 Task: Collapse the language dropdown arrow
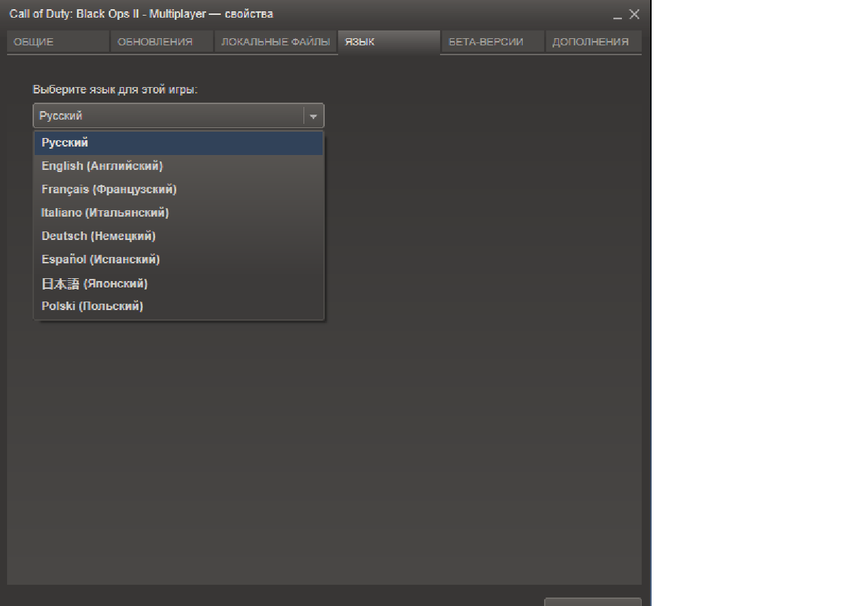[x=313, y=116]
